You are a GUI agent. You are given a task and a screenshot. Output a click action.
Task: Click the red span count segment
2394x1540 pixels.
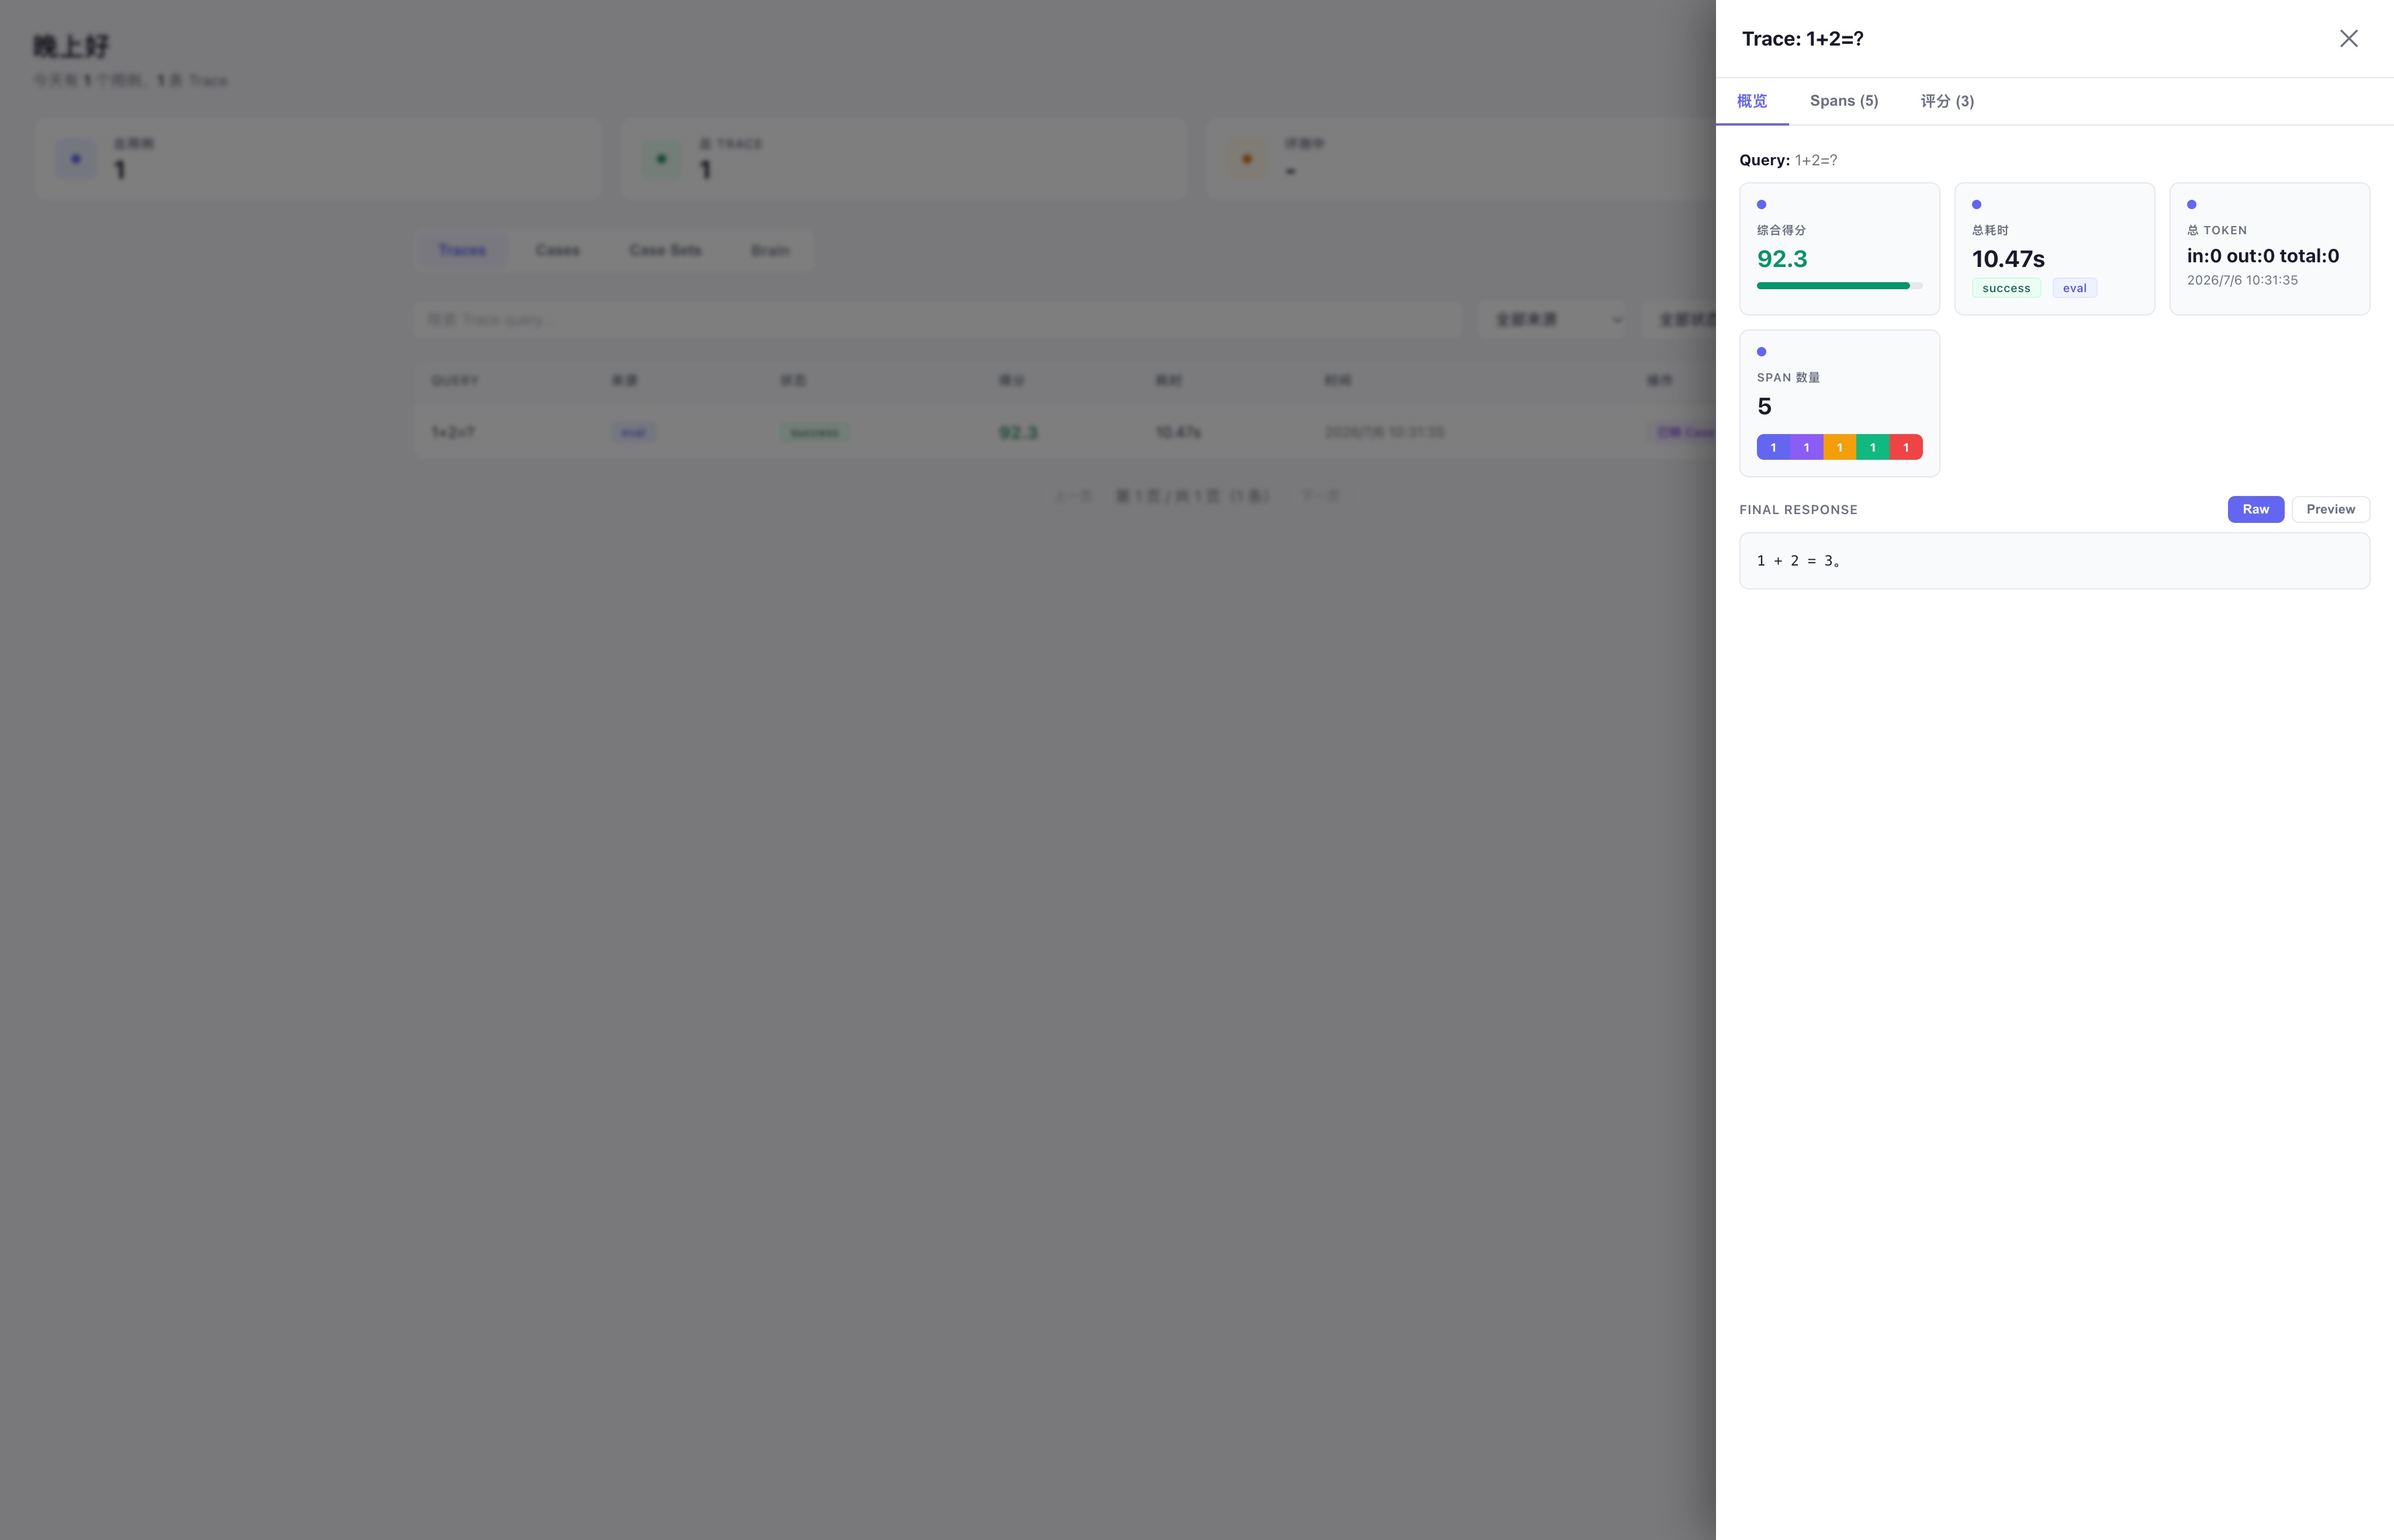(x=1906, y=447)
